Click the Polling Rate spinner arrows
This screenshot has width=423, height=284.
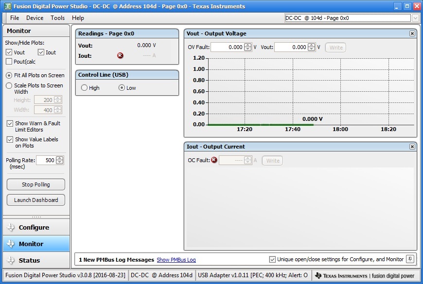(x=60, y=160)
